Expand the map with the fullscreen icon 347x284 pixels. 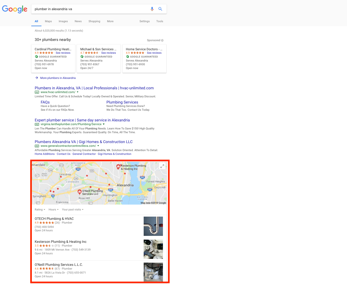point(162,166)
